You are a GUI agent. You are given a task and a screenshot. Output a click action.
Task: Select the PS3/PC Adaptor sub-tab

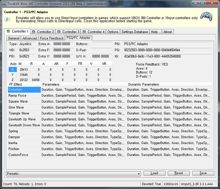(x=79, y=38)
